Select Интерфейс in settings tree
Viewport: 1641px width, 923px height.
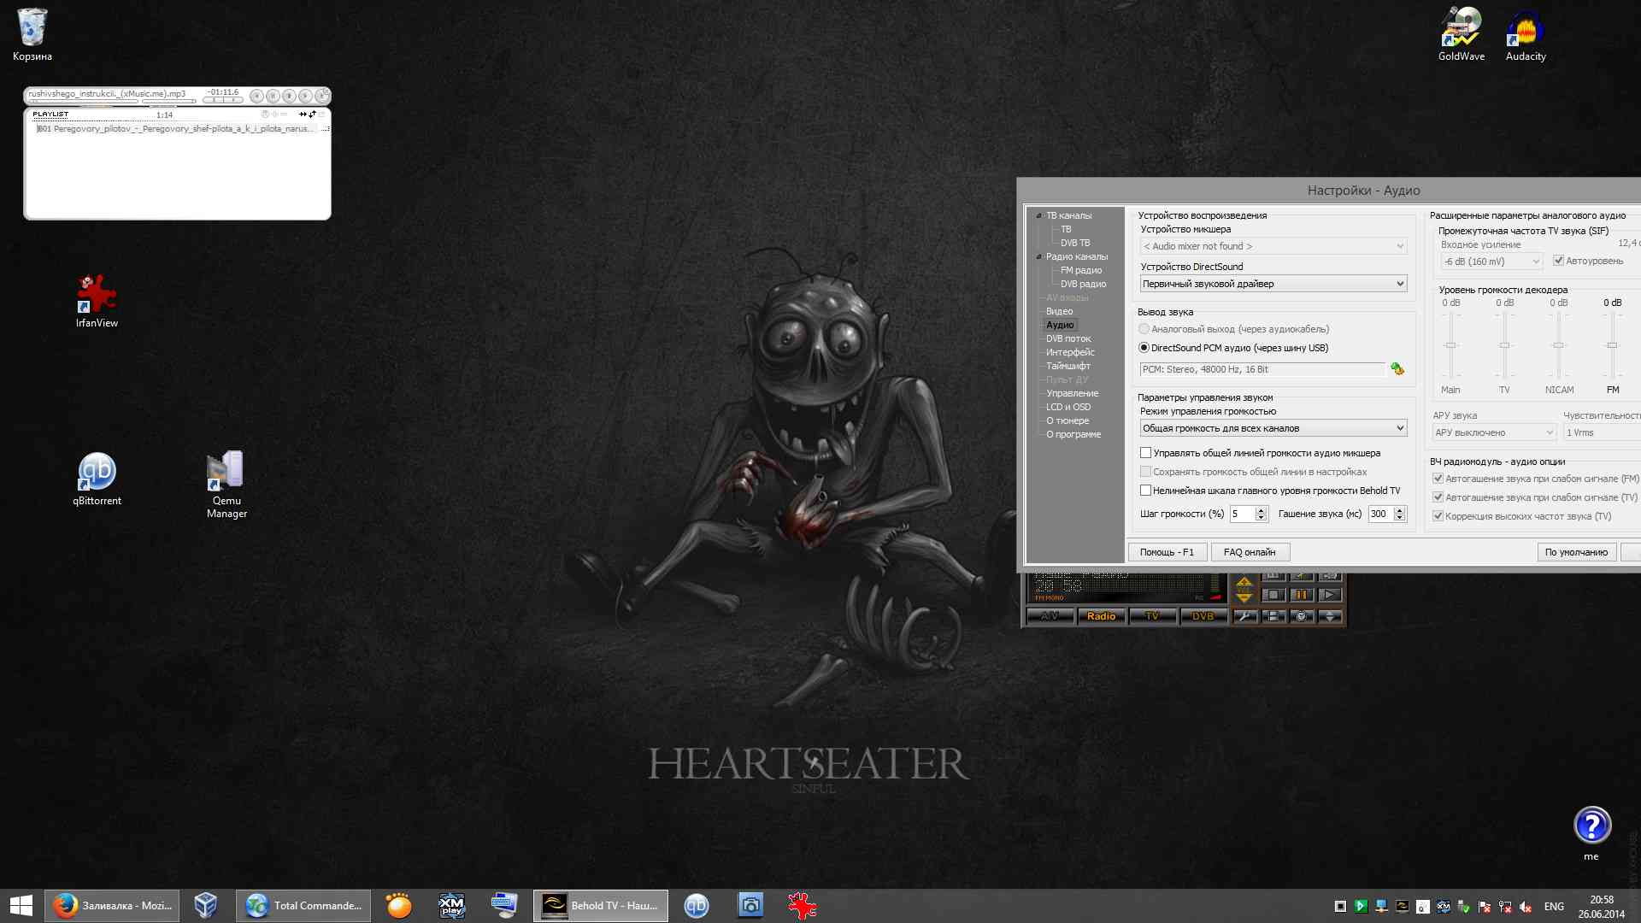(x=1070, y=352)
